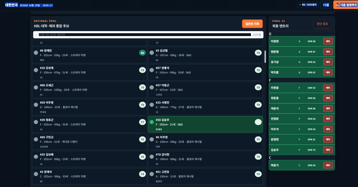Click the 80 rating badge on 양재민
The width and height of the screenshot is (358, 187).
tap(142, 53)
